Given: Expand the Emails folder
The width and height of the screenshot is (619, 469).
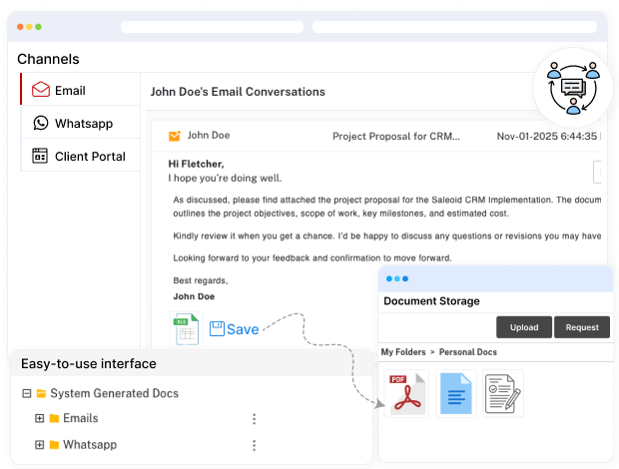Looking at the screenshot, I should [40, 418].
